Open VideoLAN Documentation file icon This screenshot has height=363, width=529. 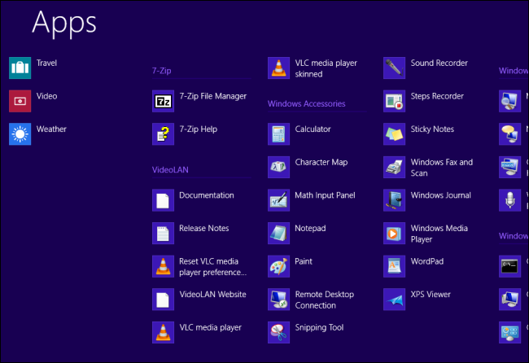coord(163,200)
